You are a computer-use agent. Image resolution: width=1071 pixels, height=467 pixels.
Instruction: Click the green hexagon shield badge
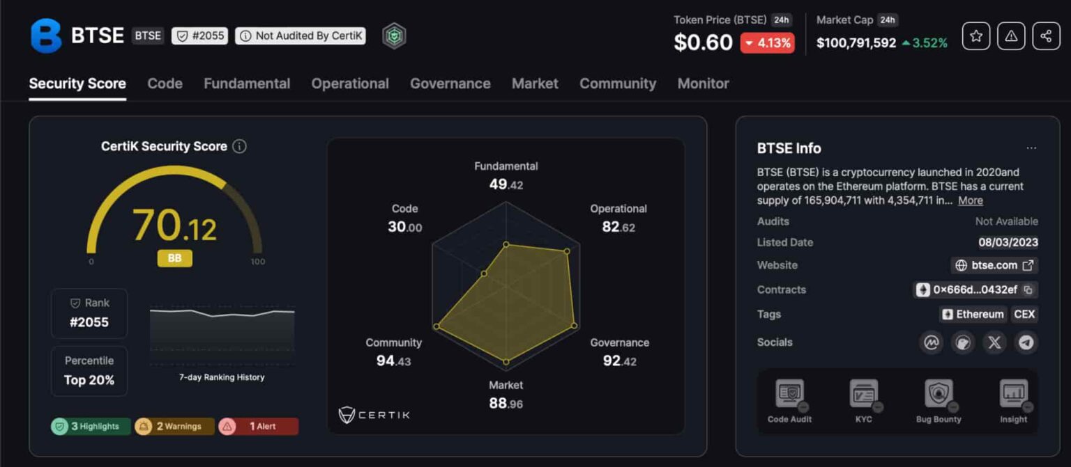[x=394, y=36]
